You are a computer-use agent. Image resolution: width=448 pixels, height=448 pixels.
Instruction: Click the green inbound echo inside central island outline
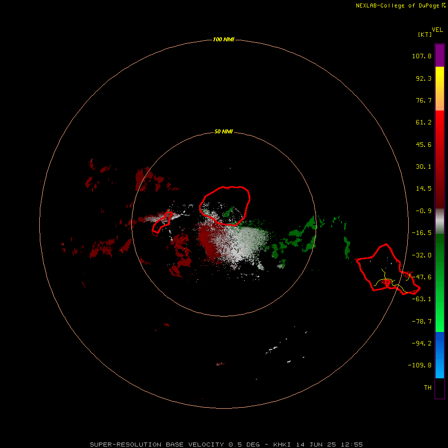coord(228,212)
